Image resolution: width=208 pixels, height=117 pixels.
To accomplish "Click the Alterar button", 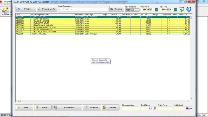I will pyautogui.click(x=43, y=107).
